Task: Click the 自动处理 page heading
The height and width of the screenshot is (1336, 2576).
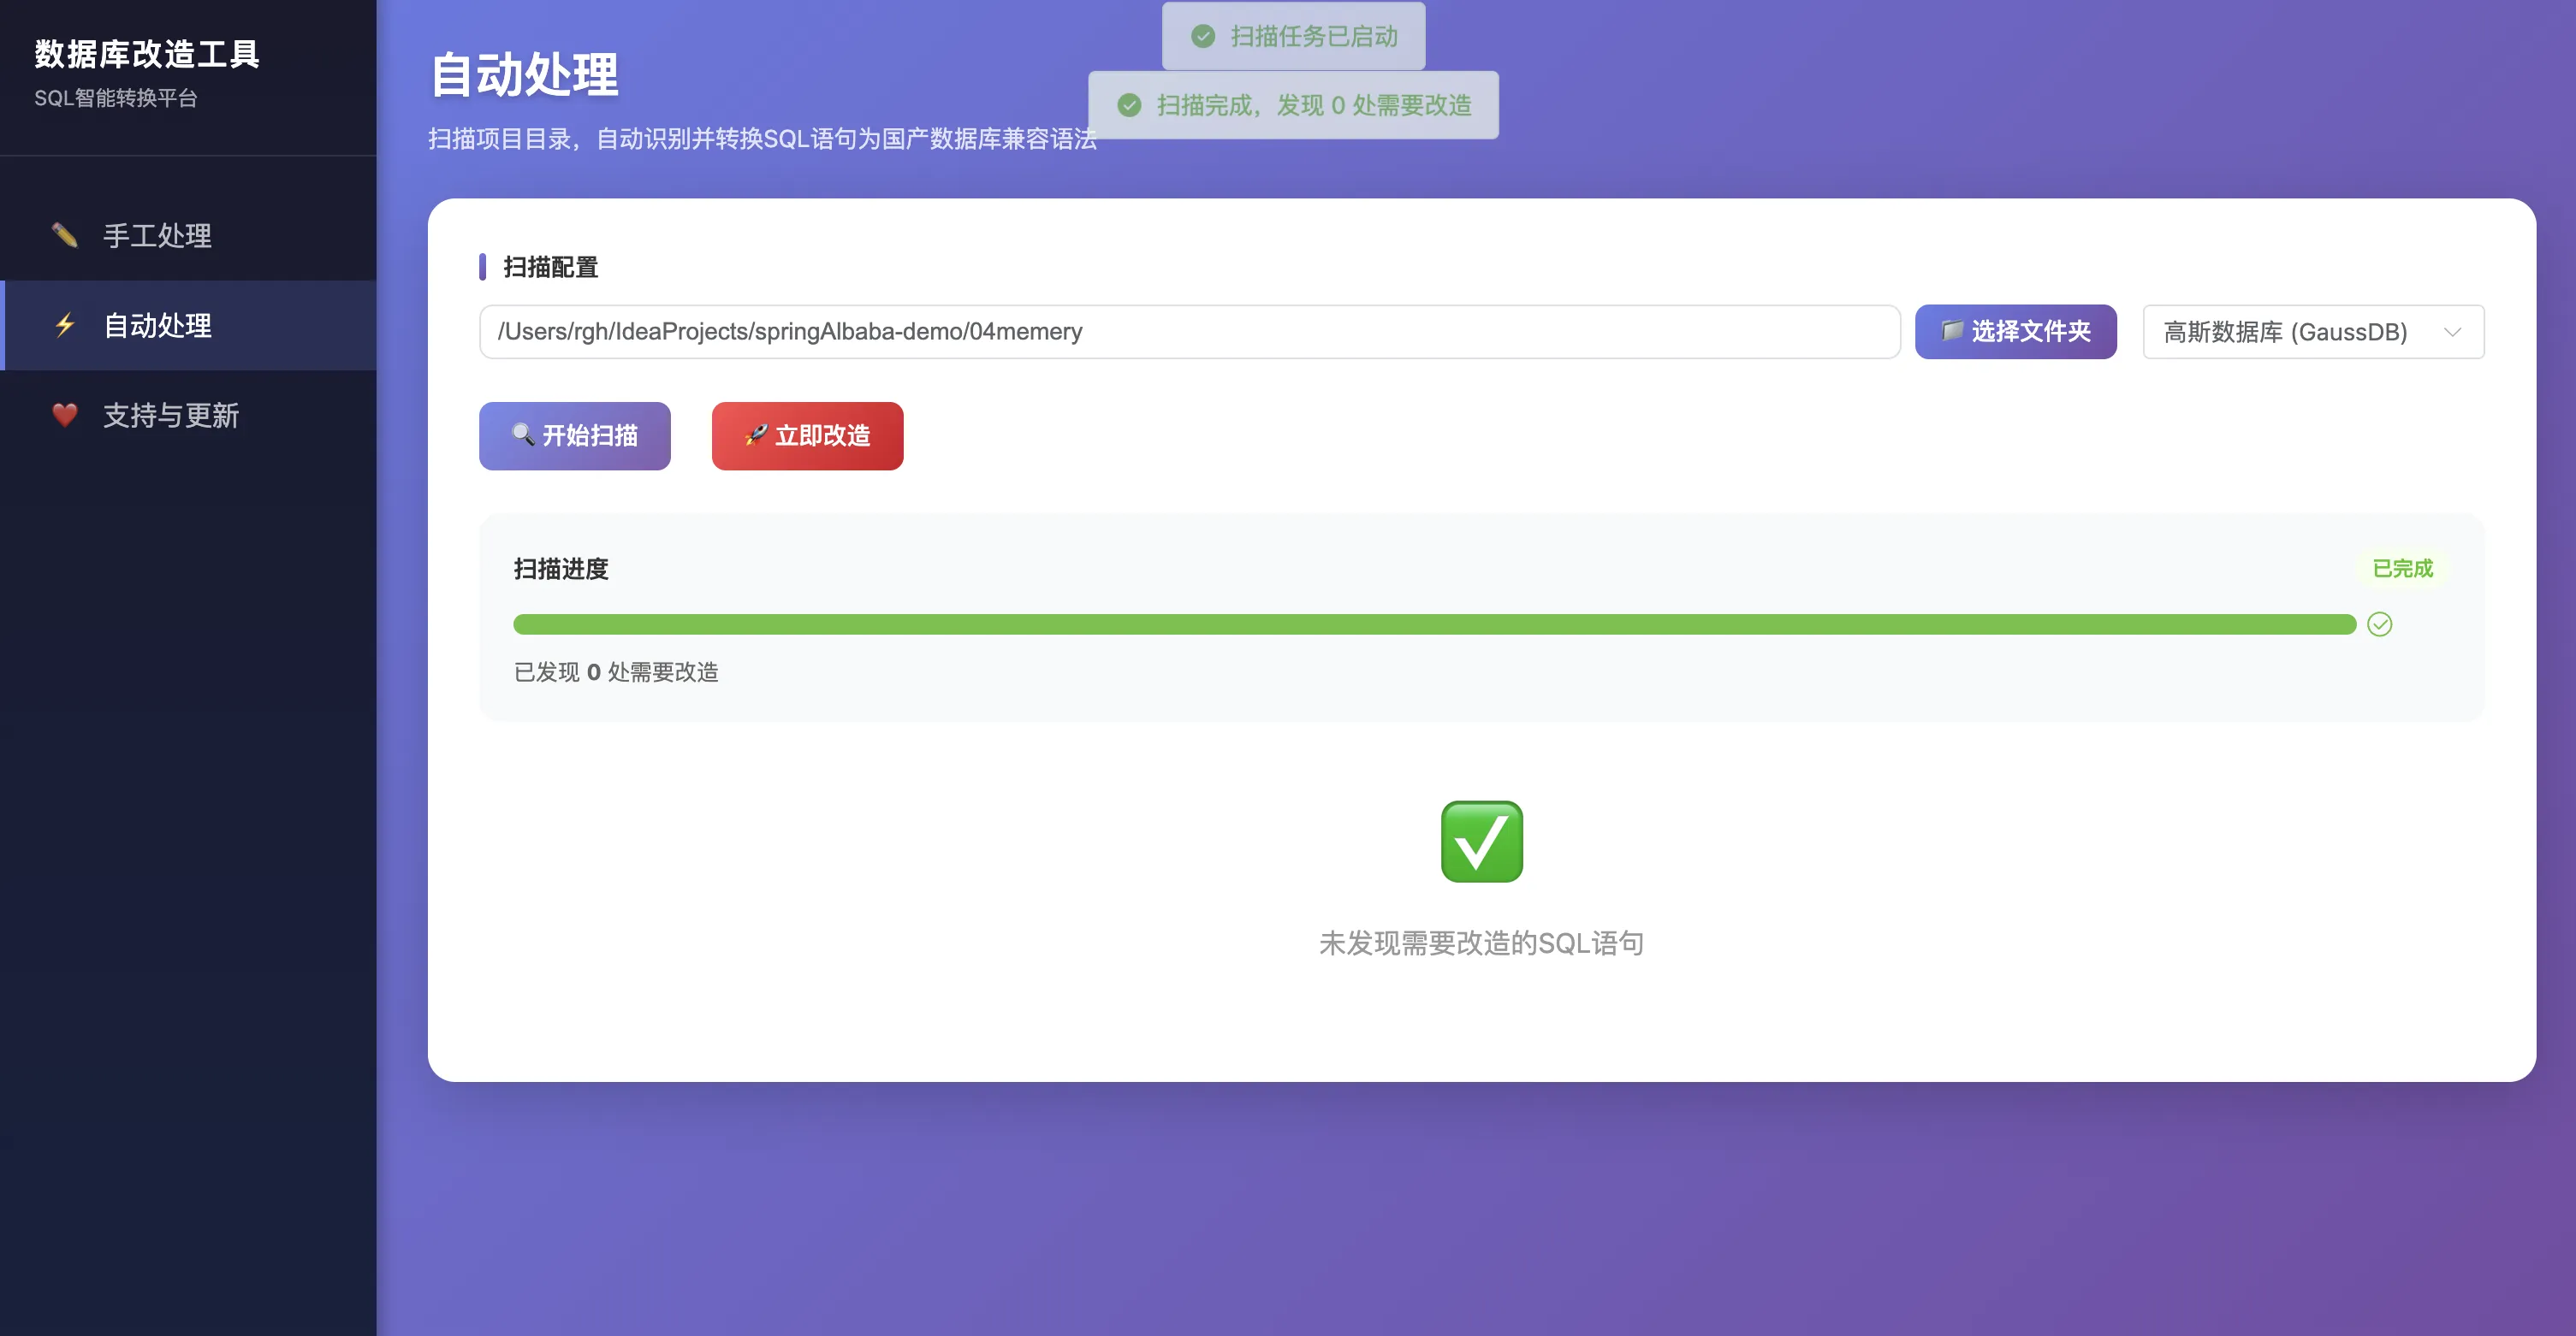Action: tap(525, 75)
